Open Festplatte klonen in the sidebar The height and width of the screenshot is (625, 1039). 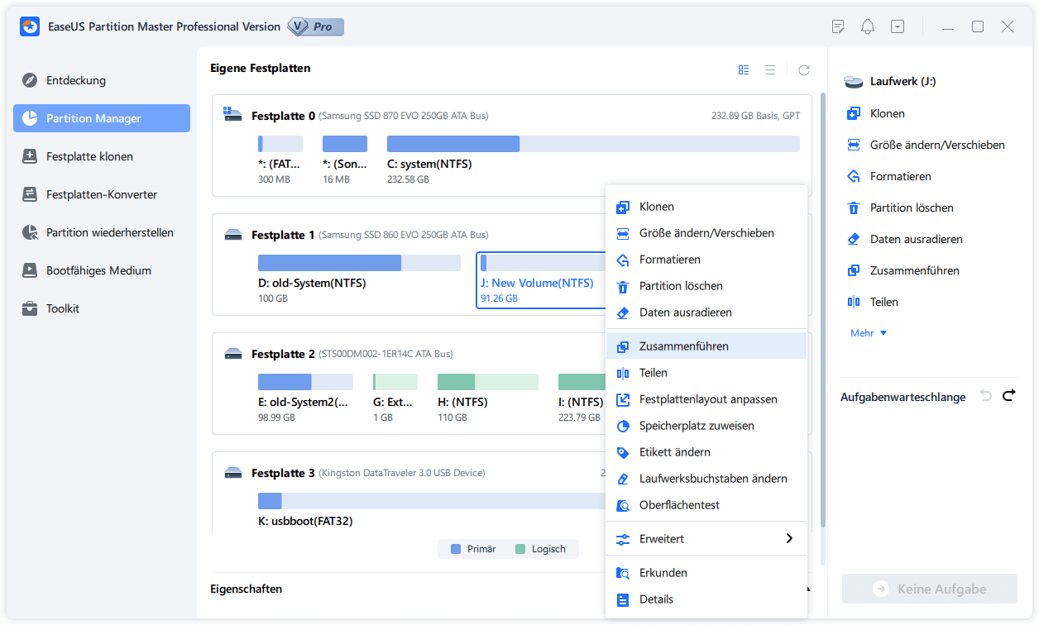102,156
